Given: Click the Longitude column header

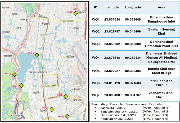Looking at the screenshot, I should pos(133,7).
